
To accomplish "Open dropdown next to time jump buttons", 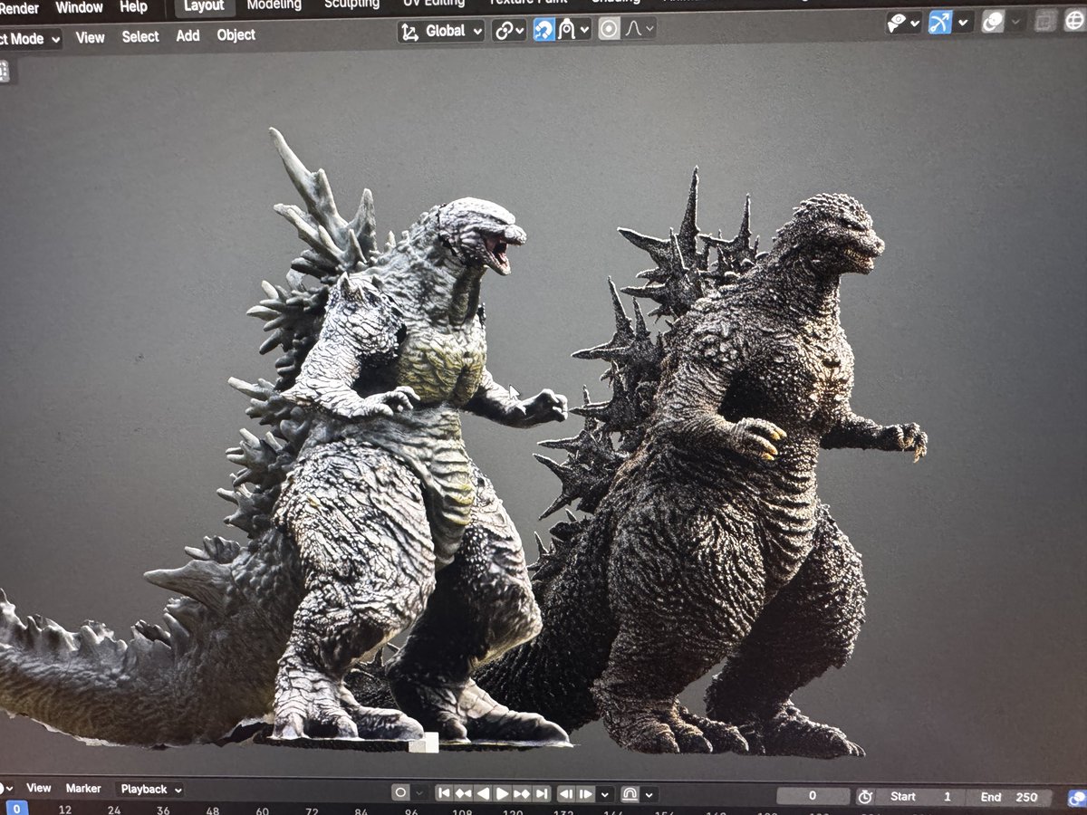I will pyautogui.click(x=605, y=794).
